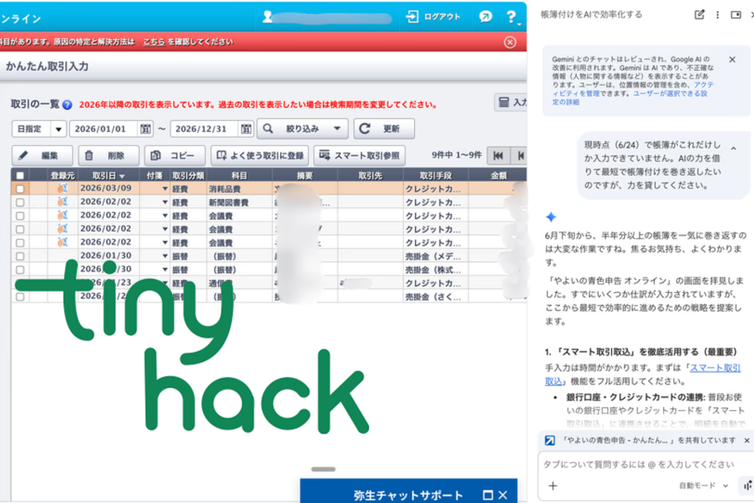Click the source icon in 消耗品費 row

(62, 188)
